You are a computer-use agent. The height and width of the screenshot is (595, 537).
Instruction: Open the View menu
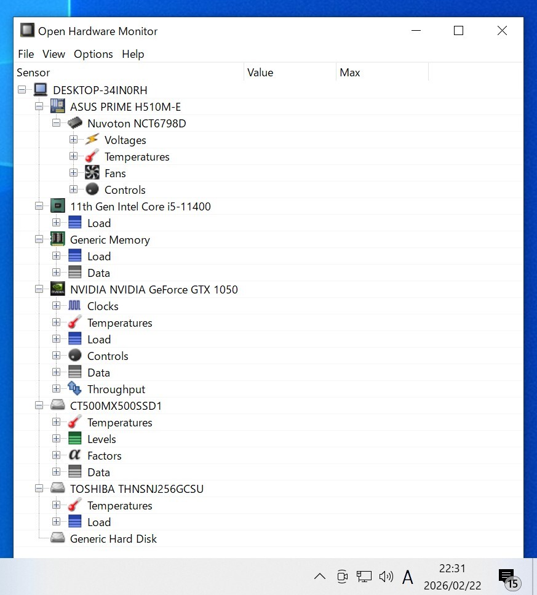click(54, 54)
